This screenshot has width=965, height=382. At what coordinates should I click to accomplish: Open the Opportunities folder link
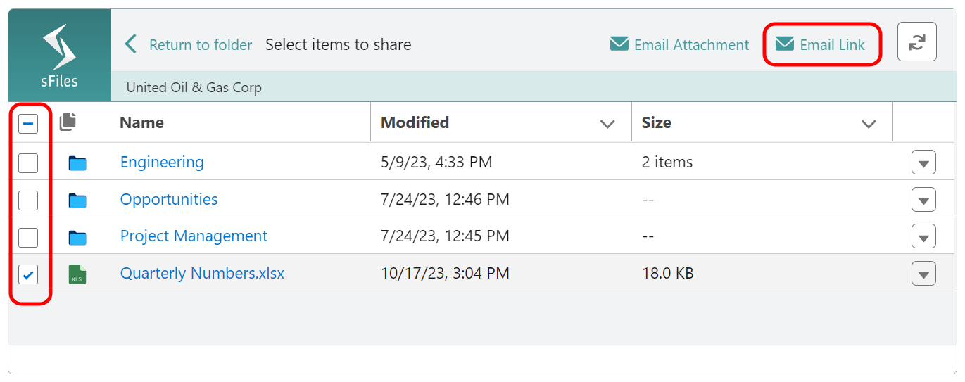[169, 199]
